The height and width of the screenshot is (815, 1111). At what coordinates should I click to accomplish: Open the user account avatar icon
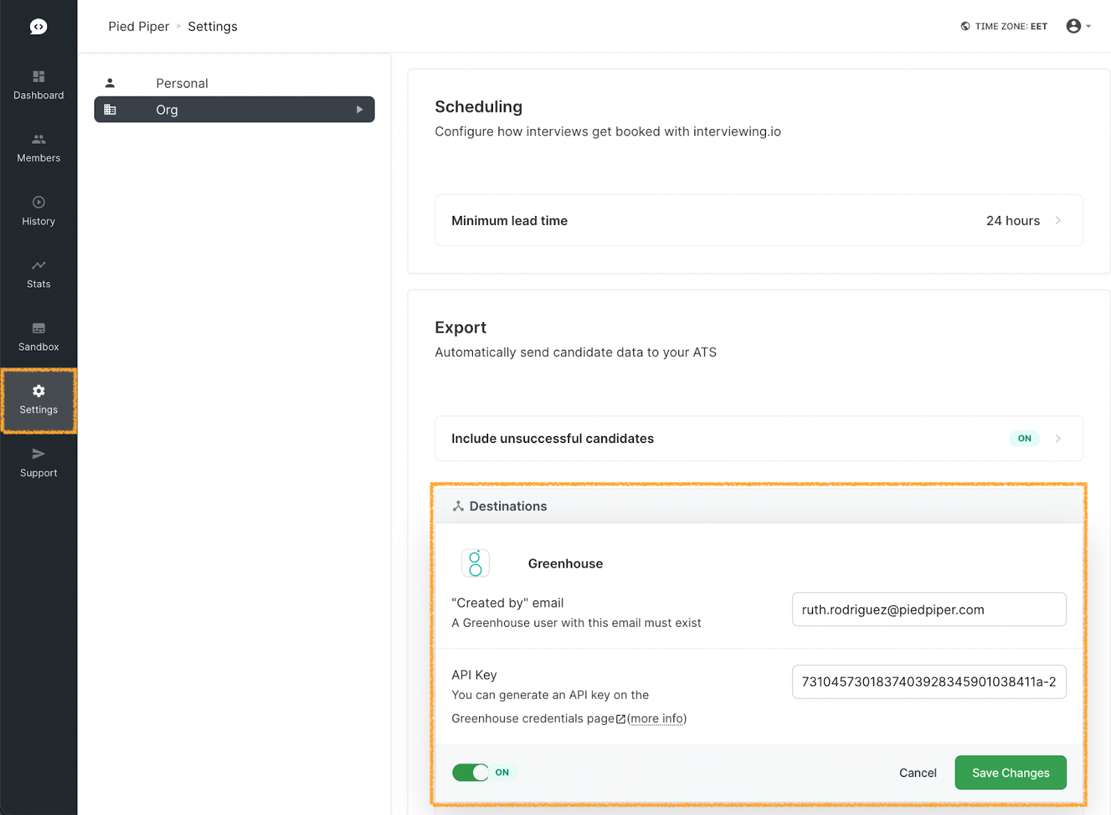[1074, 26]
